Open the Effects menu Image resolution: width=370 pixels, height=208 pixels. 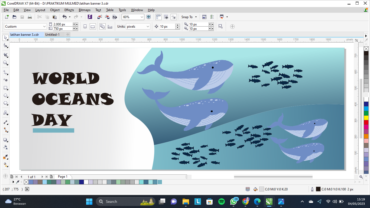(x=69, y=10)
